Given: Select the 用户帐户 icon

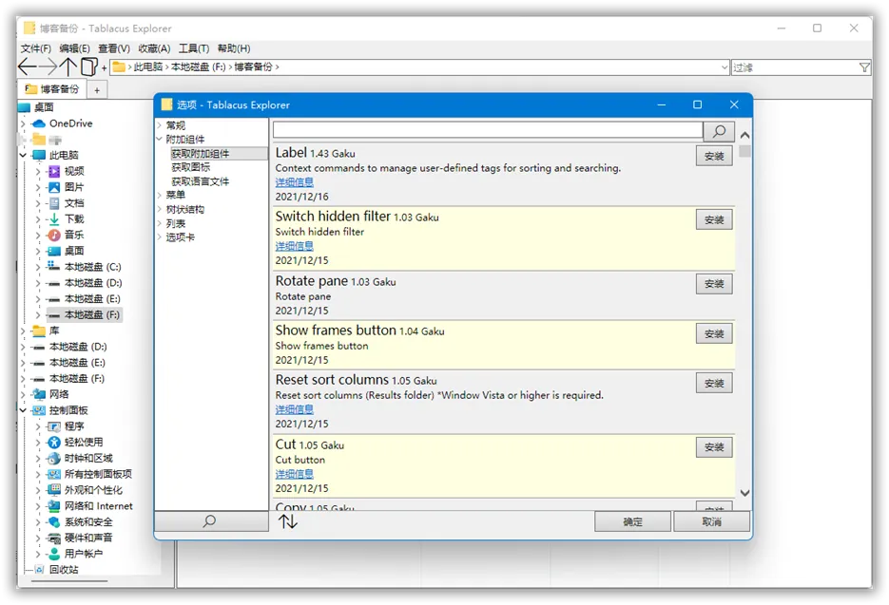Looking at the screenshot, I should point(54,554).
